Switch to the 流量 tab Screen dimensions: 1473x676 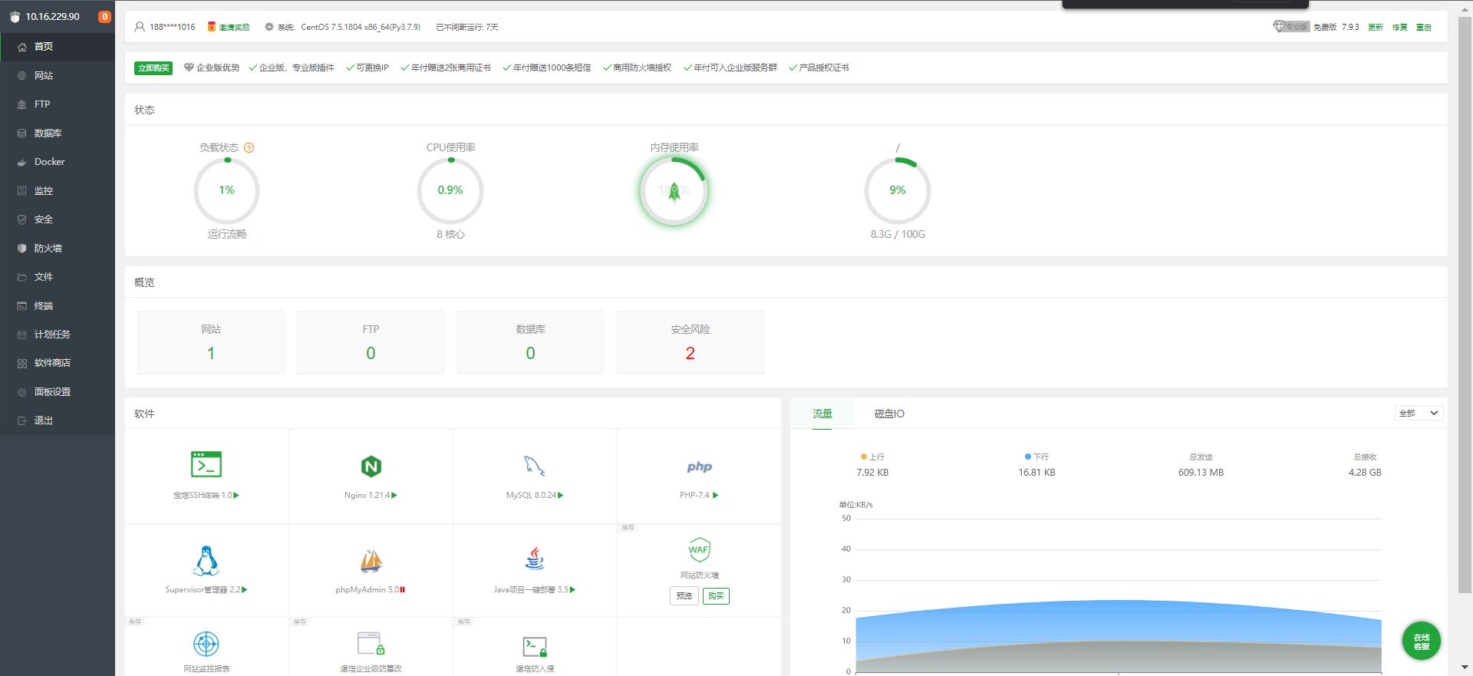[x=822, y=414]
